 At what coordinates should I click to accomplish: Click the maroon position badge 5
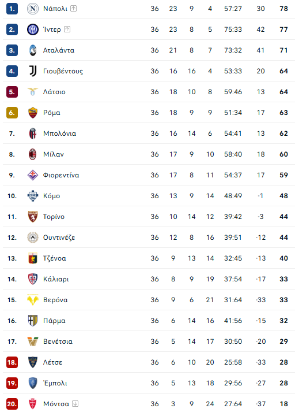click(x=12, y=92)
